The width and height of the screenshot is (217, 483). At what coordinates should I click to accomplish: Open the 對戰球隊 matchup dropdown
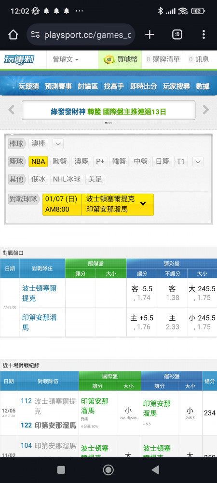pos(98,204)
